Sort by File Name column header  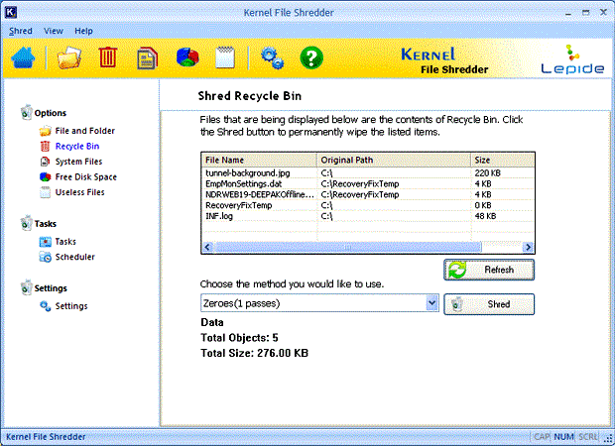click(259, 160)
